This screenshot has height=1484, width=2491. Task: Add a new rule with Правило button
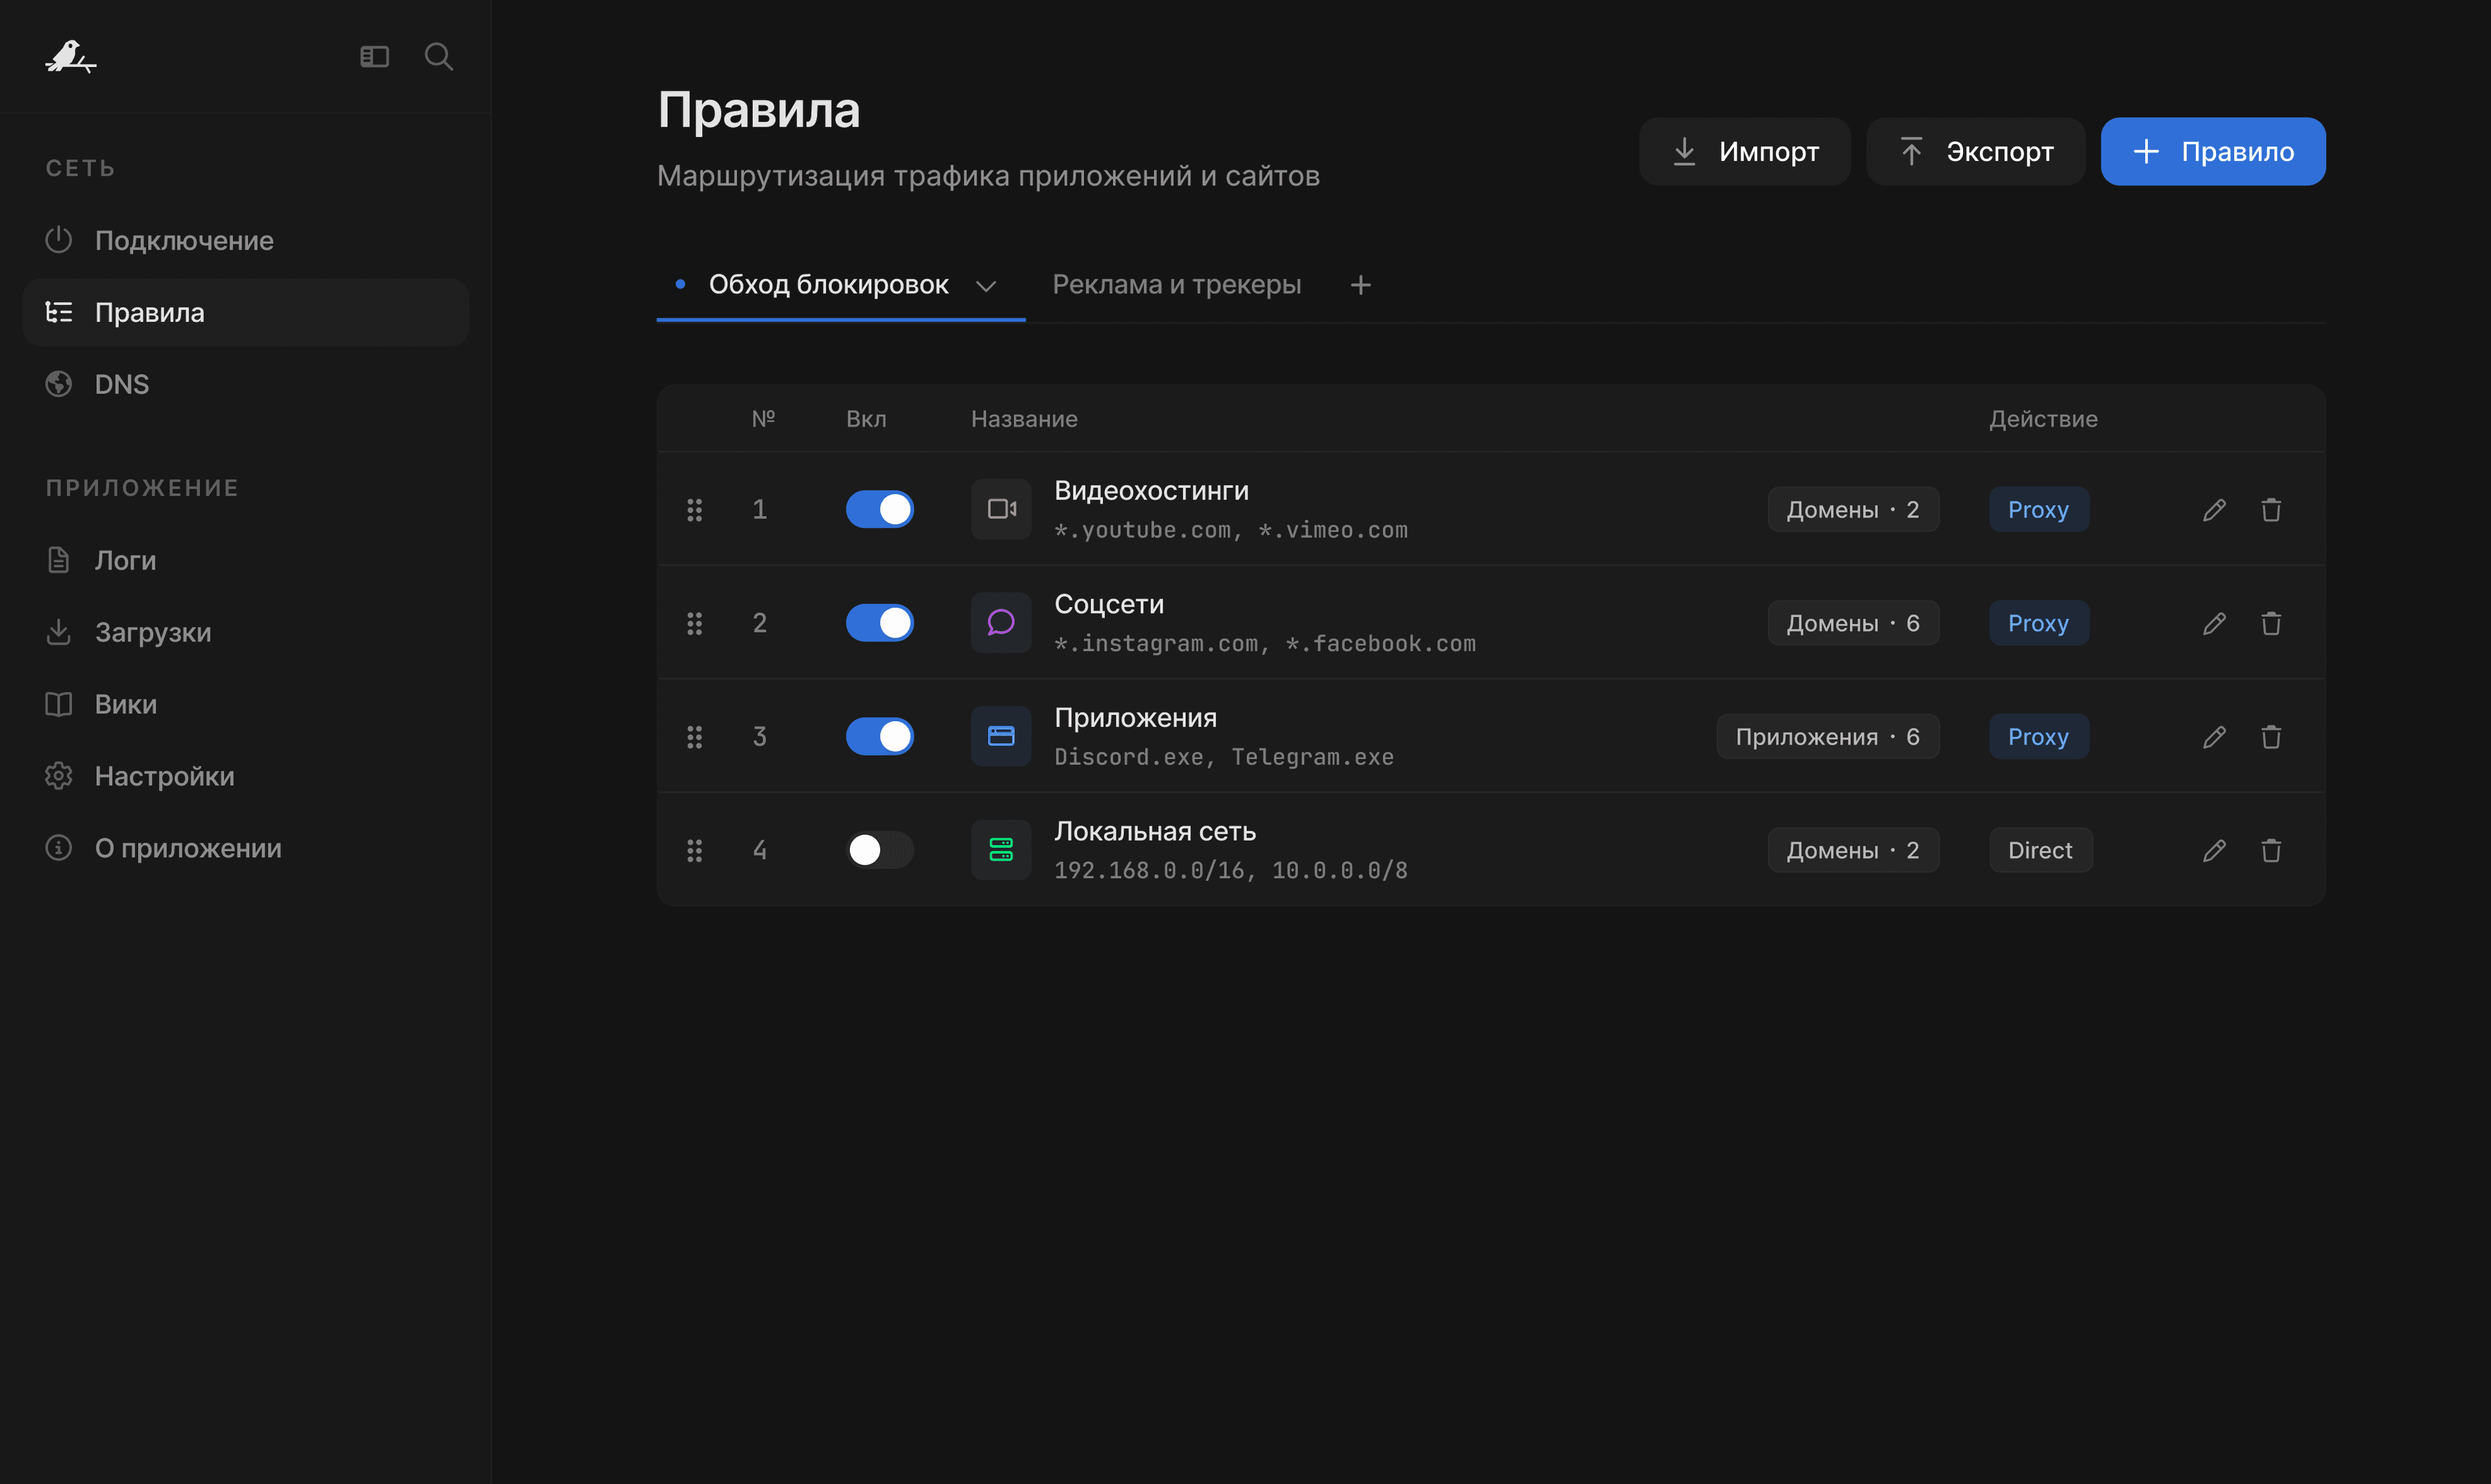[2212, 152]
